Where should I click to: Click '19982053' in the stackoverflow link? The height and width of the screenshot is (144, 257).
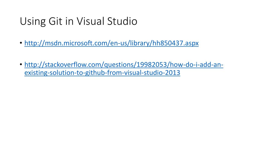(152, 64)
